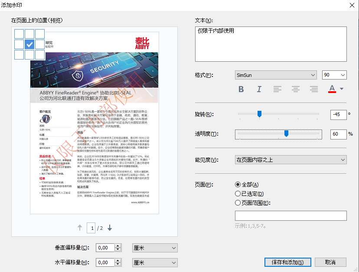Open the vertical offset unit 厘米 dropdown
This screenshot has width=359, height=272.
coord(155,248)
